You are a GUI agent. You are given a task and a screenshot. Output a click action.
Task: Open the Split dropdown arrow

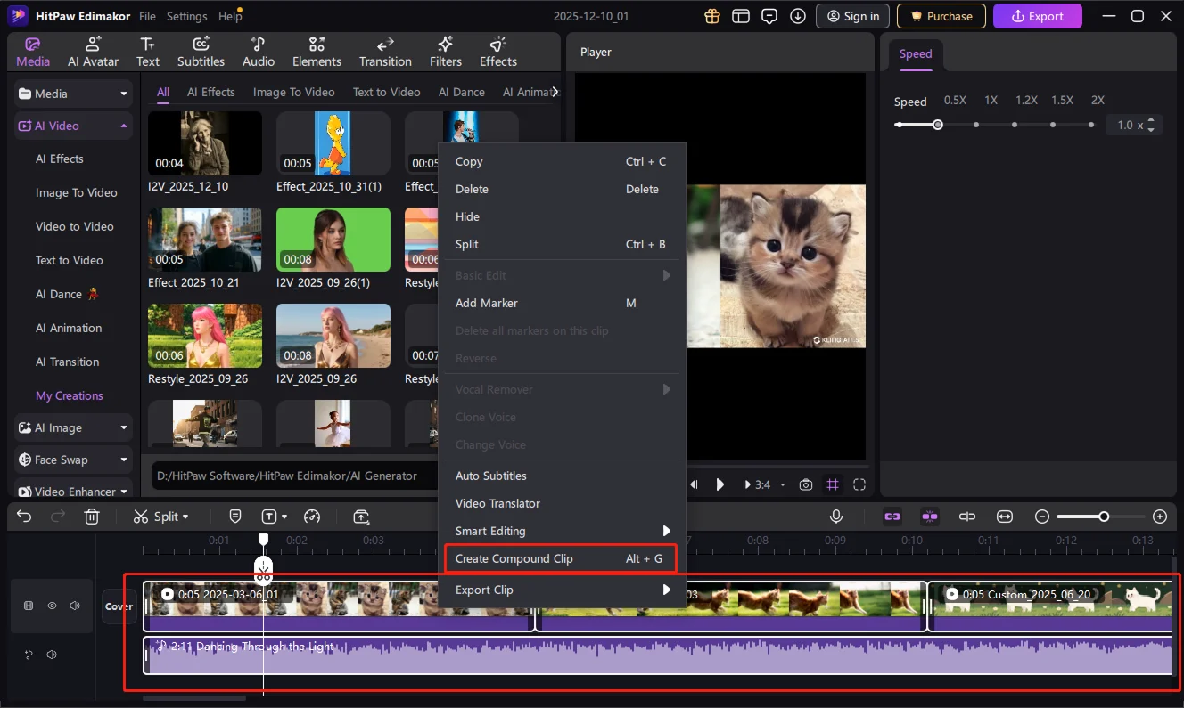185,517
